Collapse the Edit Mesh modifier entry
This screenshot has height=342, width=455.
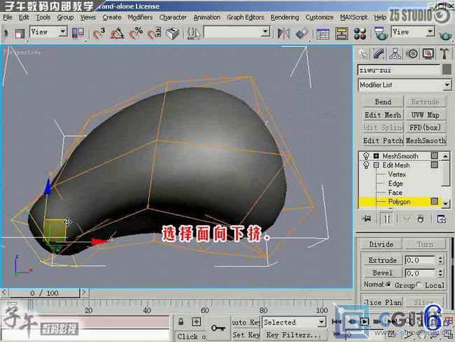376,165
